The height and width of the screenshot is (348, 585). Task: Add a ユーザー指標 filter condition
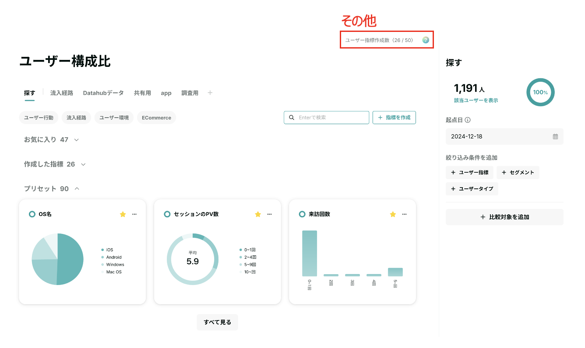pyautogui.click(x=469, y=172)
